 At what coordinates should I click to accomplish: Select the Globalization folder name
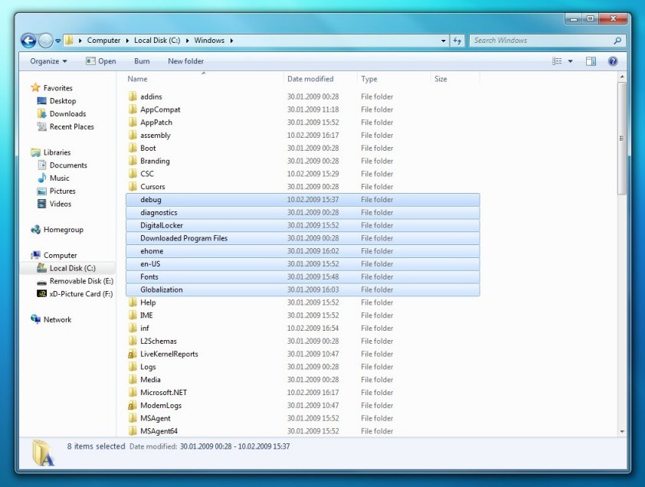click(x=161, y=289)
